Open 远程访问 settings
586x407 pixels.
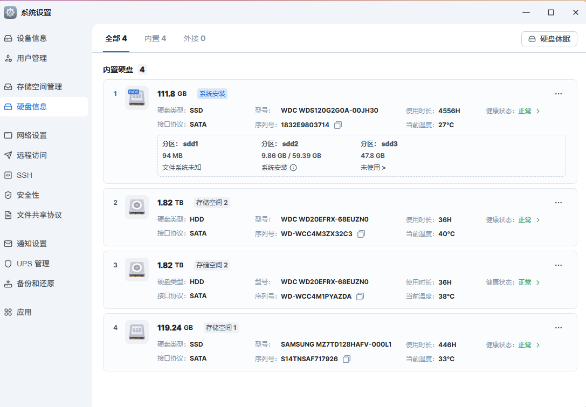click(44, 155)
